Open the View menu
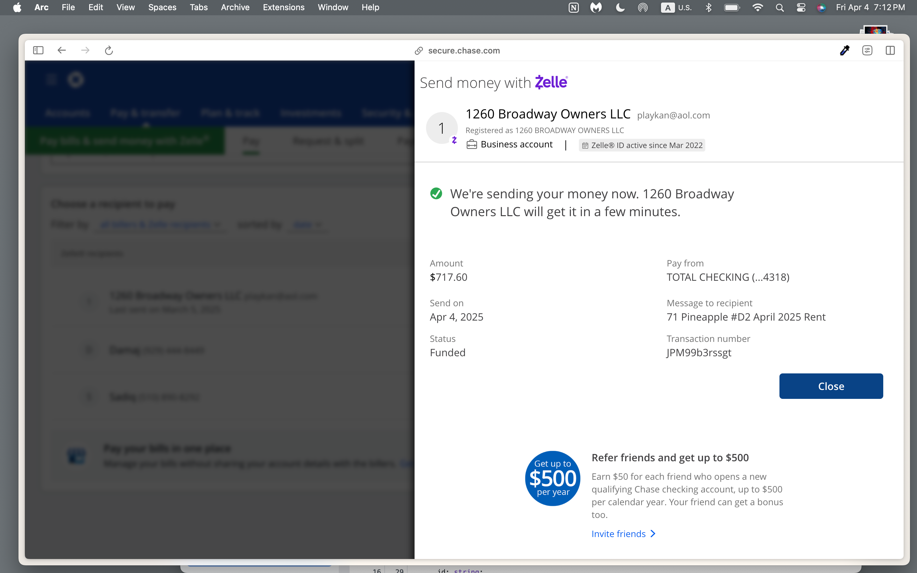The height and width of the screenshot is (573, 917). (126, 8)
